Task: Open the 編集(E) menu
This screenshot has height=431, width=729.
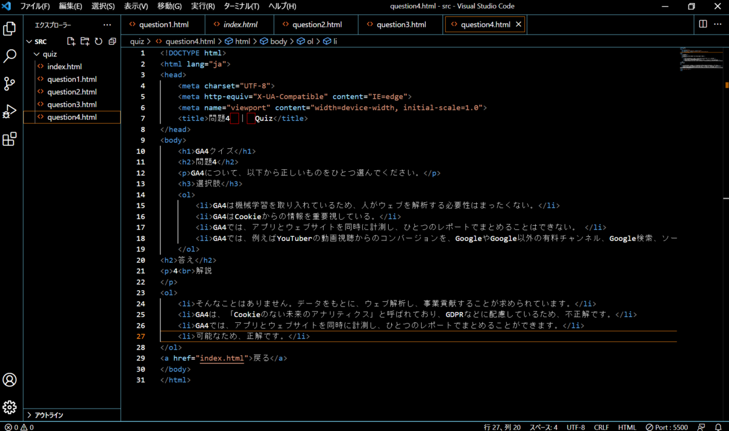Action: (x=70, y=6)
